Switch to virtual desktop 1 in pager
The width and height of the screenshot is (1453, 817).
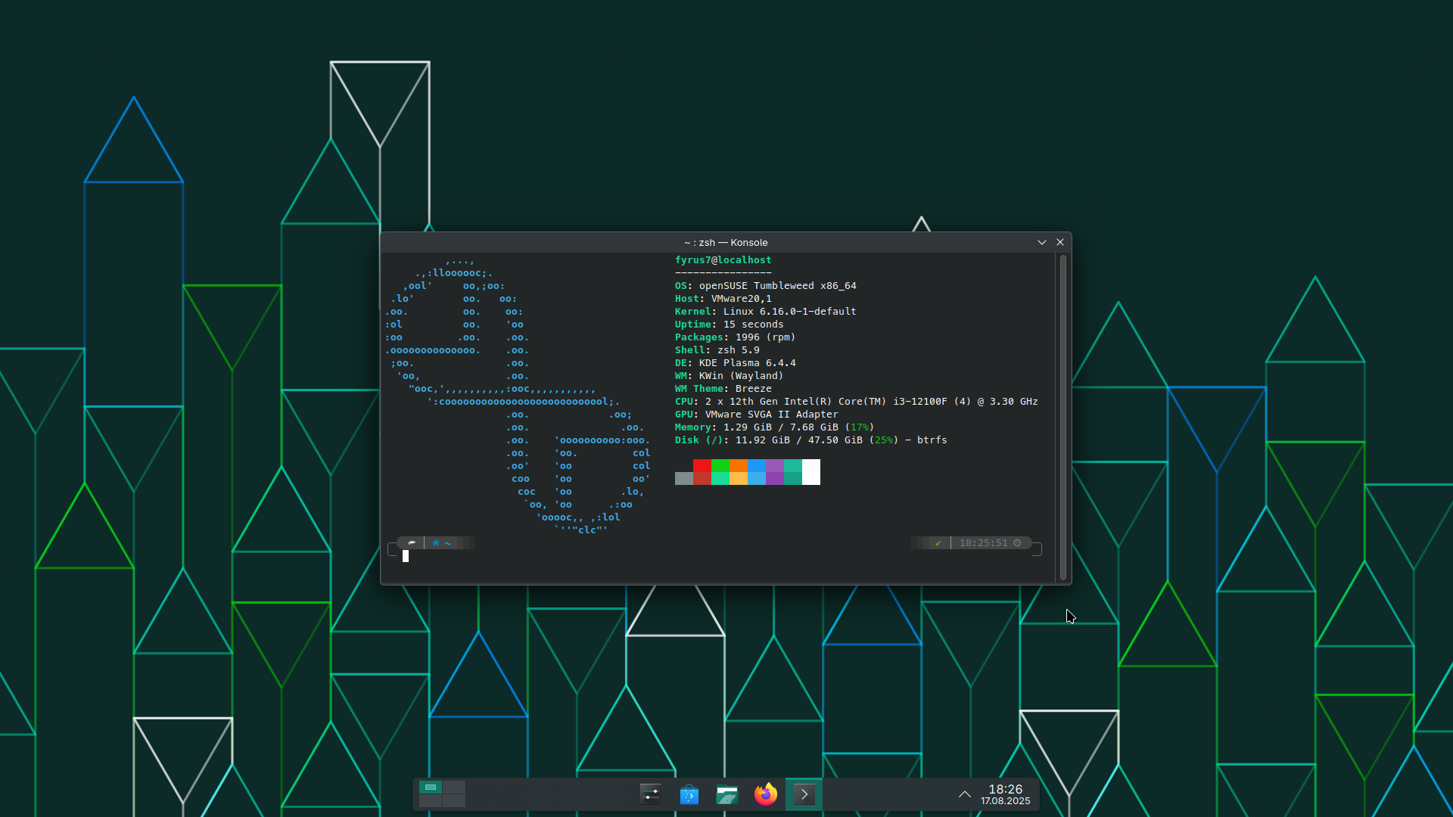click(431, 787)
